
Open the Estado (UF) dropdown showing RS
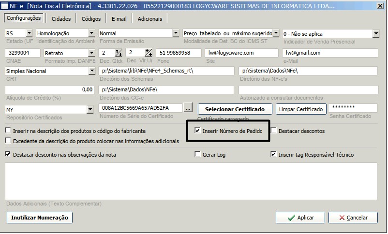[x=29, y=33]
